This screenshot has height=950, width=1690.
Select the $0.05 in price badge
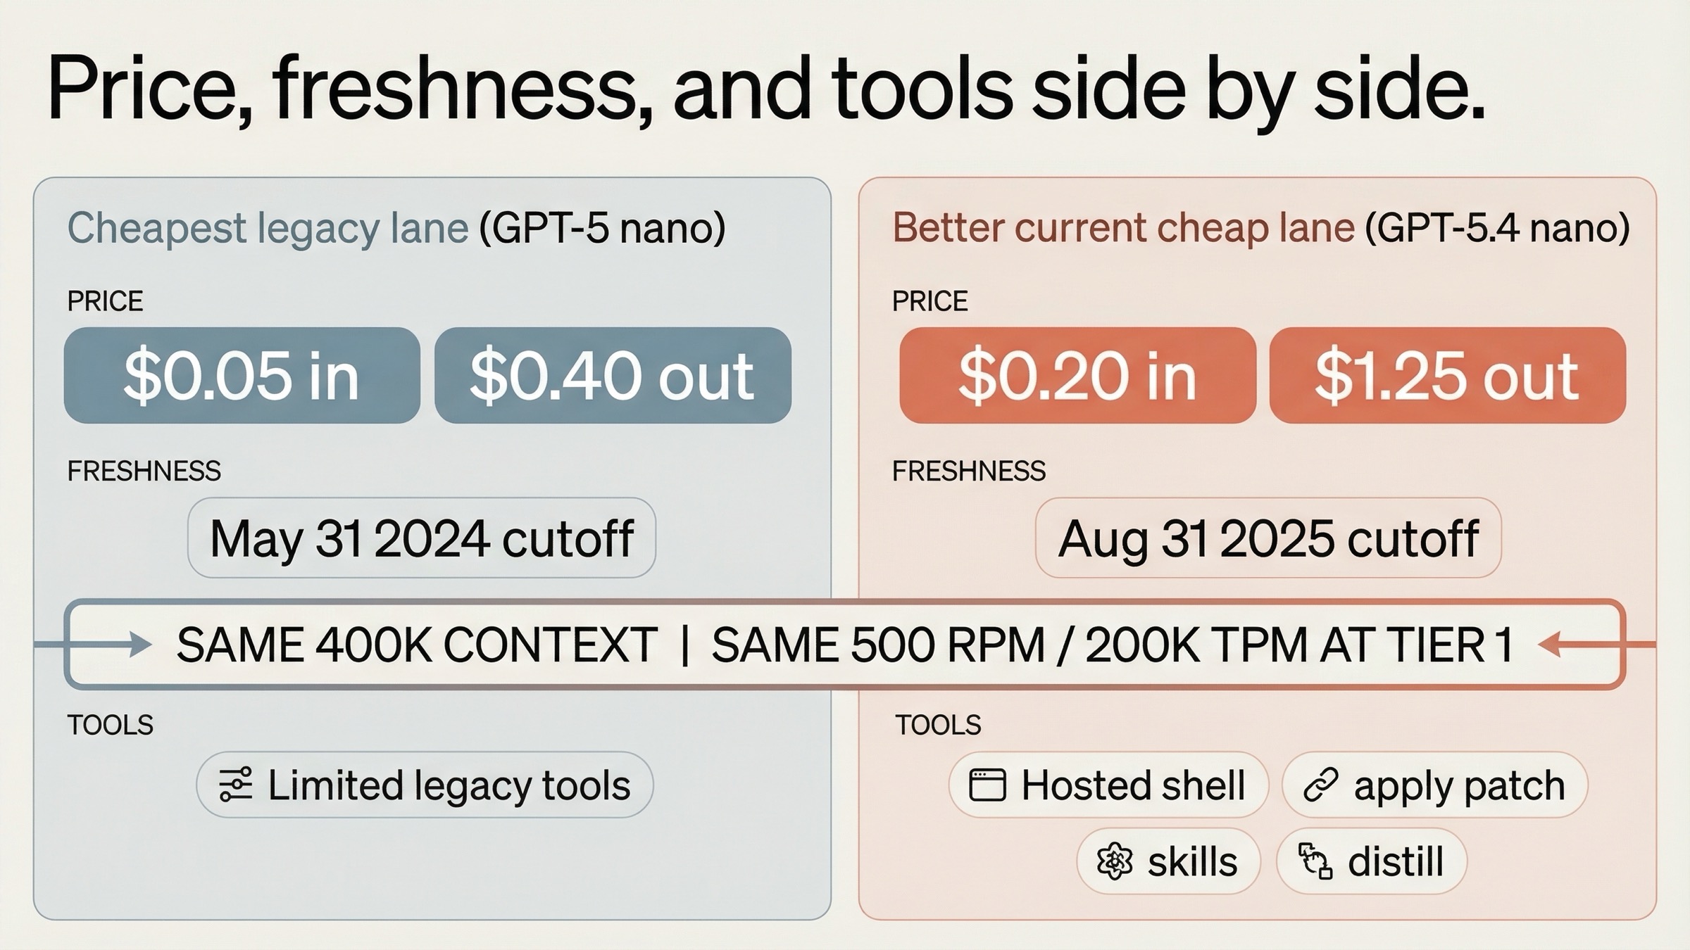242,375
